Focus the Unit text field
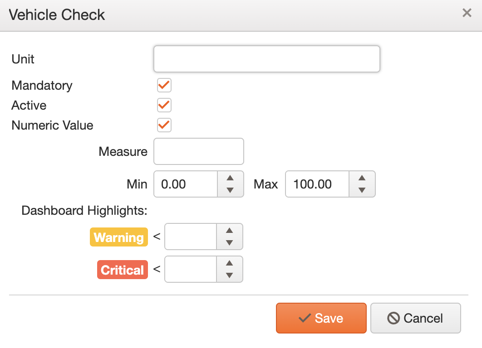The height and width of the screenshot is (348, 482). point(267,59)
